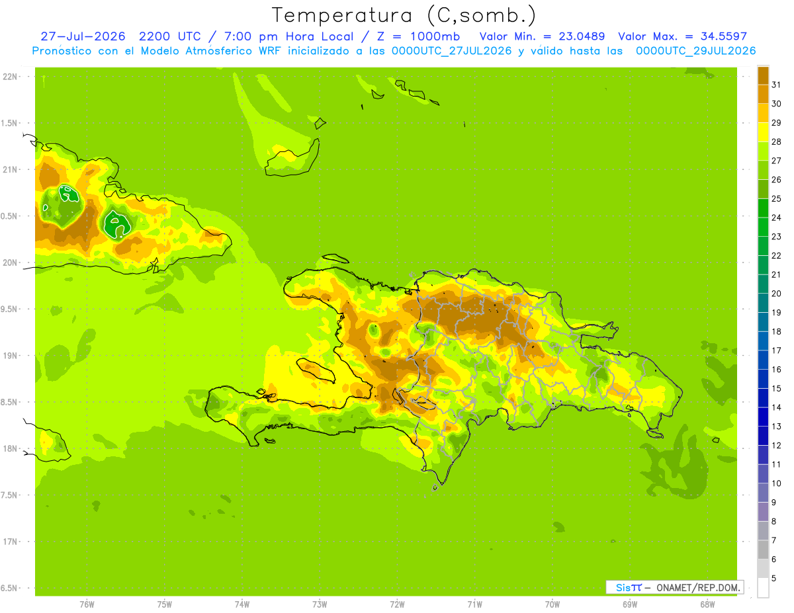Click the '76W' longitude axis label
Image resolution: width=794 pixels, height=613 pixels.
point(87,604)
